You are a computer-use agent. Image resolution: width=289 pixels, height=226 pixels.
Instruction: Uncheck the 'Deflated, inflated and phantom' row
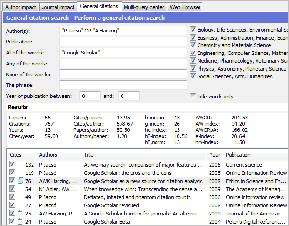point(12,197)
